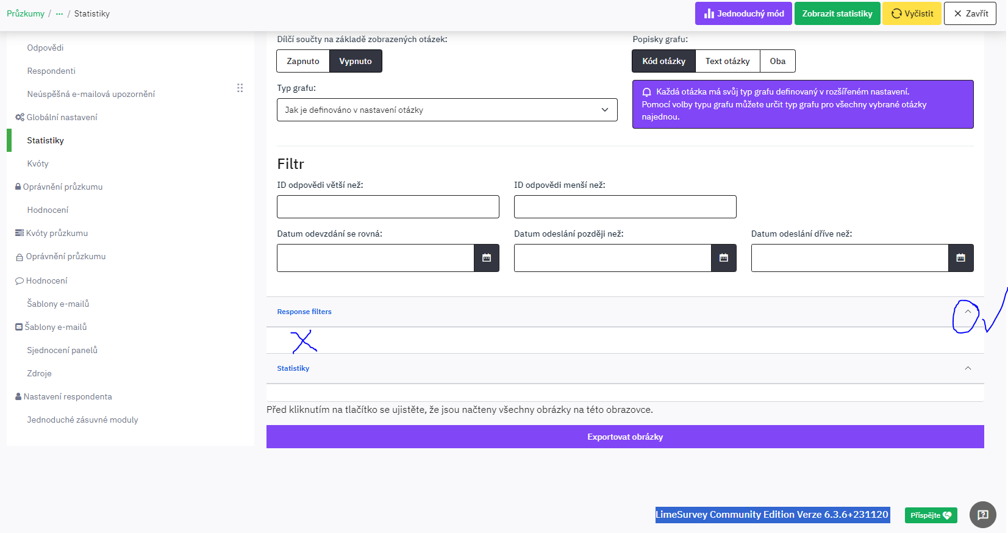1008x533 pixels.
Task: Select Text otázky chart label option
Action: point(727,61)
